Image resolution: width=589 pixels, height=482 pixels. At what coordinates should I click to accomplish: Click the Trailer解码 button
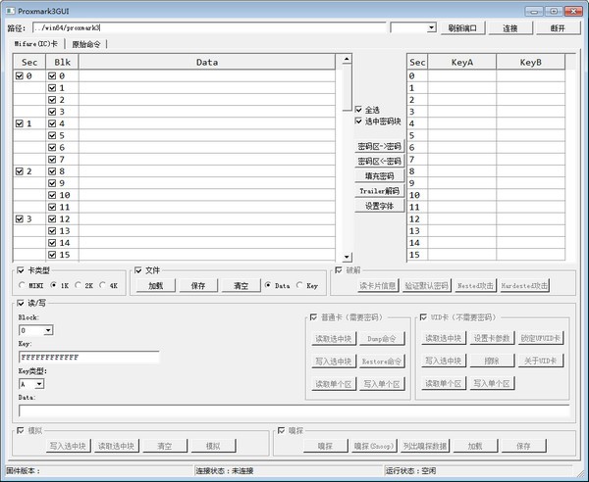[x=379, y=191]
